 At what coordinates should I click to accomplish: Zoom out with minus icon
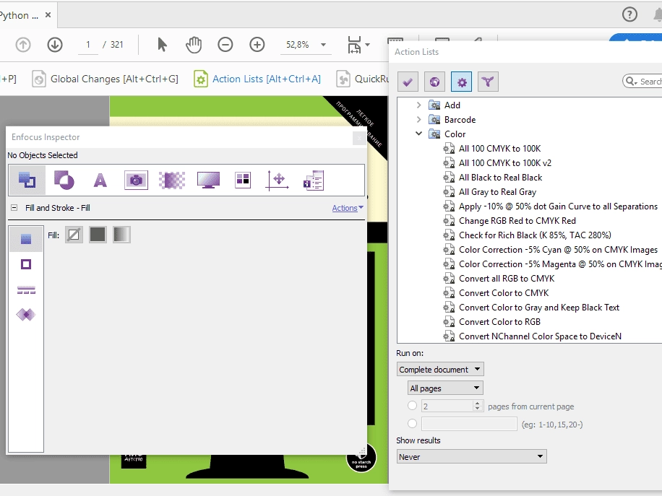[225, 44]
